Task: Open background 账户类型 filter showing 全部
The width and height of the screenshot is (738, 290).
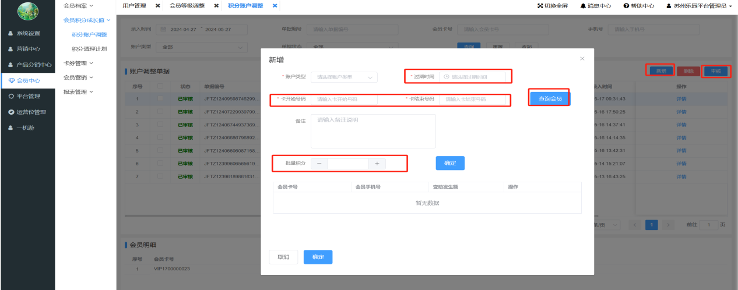Action: click(x=202, y=47)
